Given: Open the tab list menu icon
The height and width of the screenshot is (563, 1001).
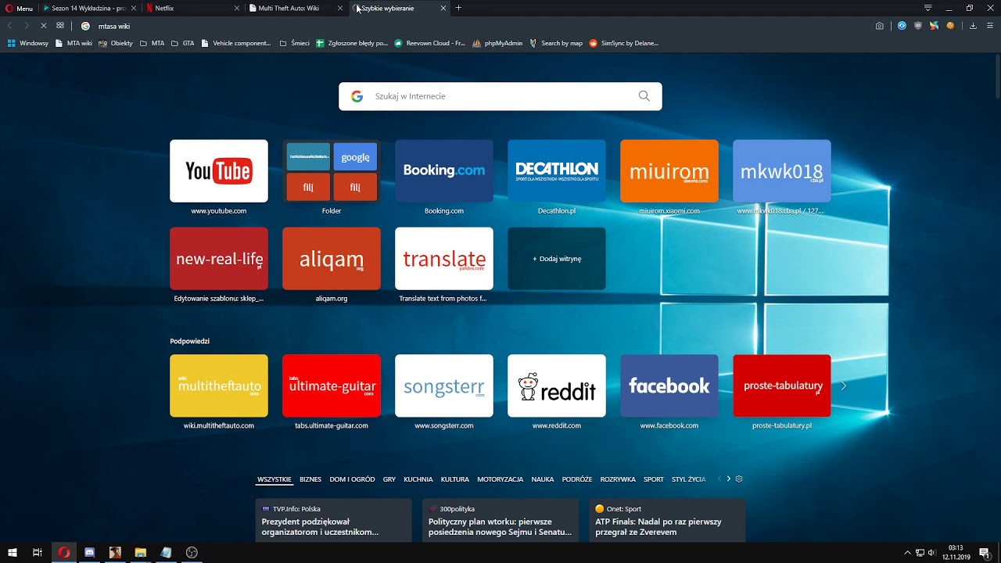Looking at the screenshot, I should click(x=927, y=8).
